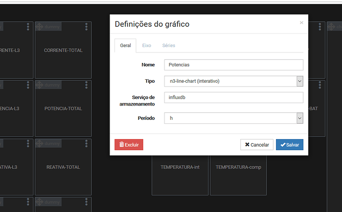342x212 pixels.
Task: Close the Definições do gráfico dialog
Action: [301, 22]
